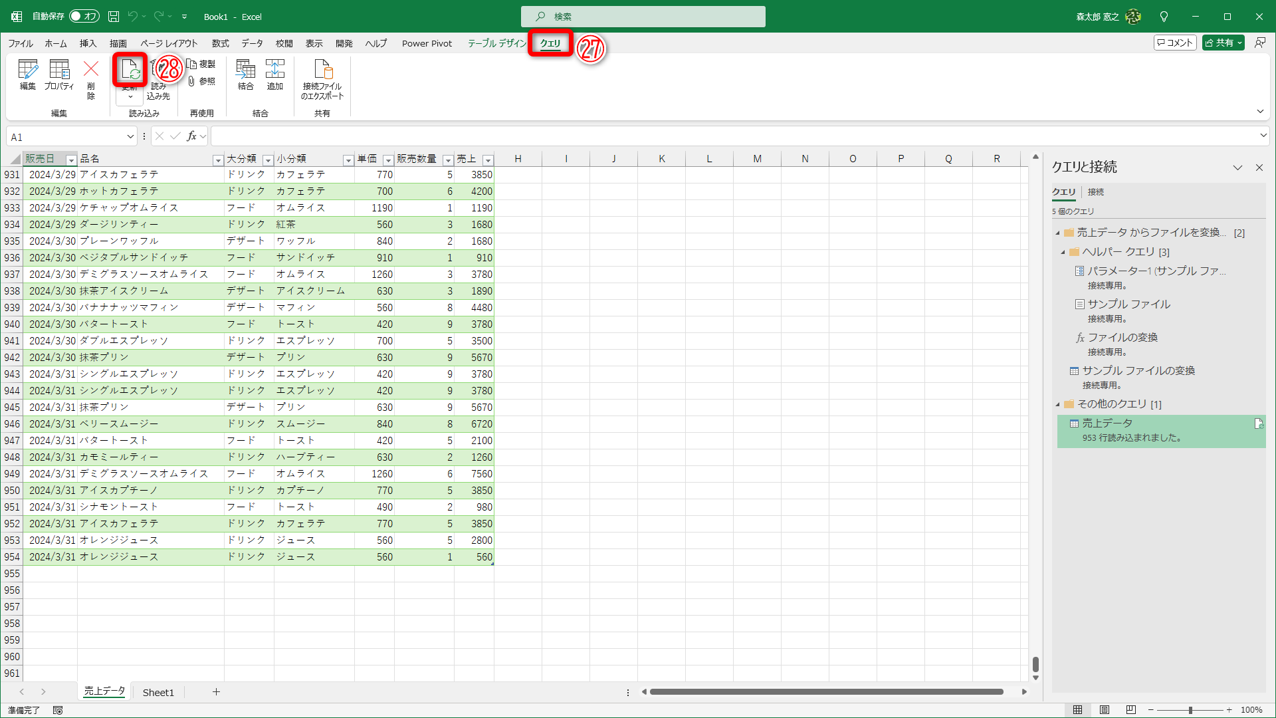Toggle the AutoSave switch

84,17
